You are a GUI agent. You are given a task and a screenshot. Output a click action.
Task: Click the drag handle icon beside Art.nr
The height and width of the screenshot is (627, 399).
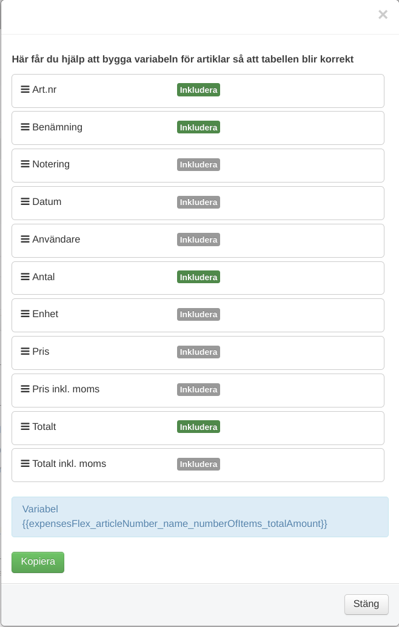click(25, 90)
